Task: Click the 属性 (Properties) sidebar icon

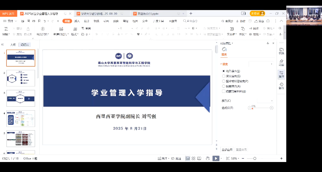Action: [281, 74]
